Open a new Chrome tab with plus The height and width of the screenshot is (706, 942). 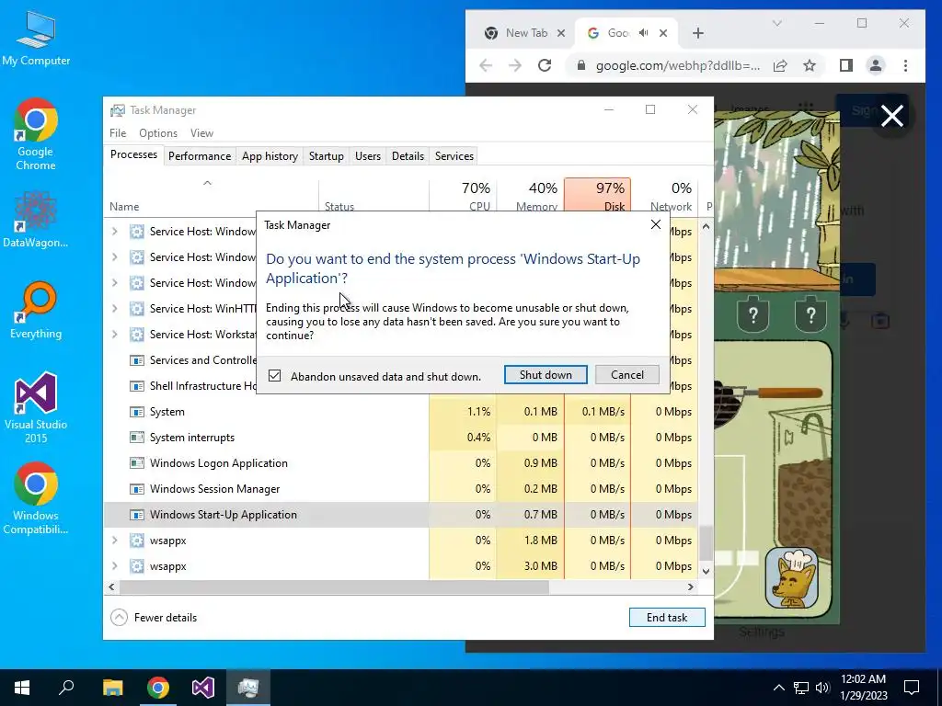[697, 33]
